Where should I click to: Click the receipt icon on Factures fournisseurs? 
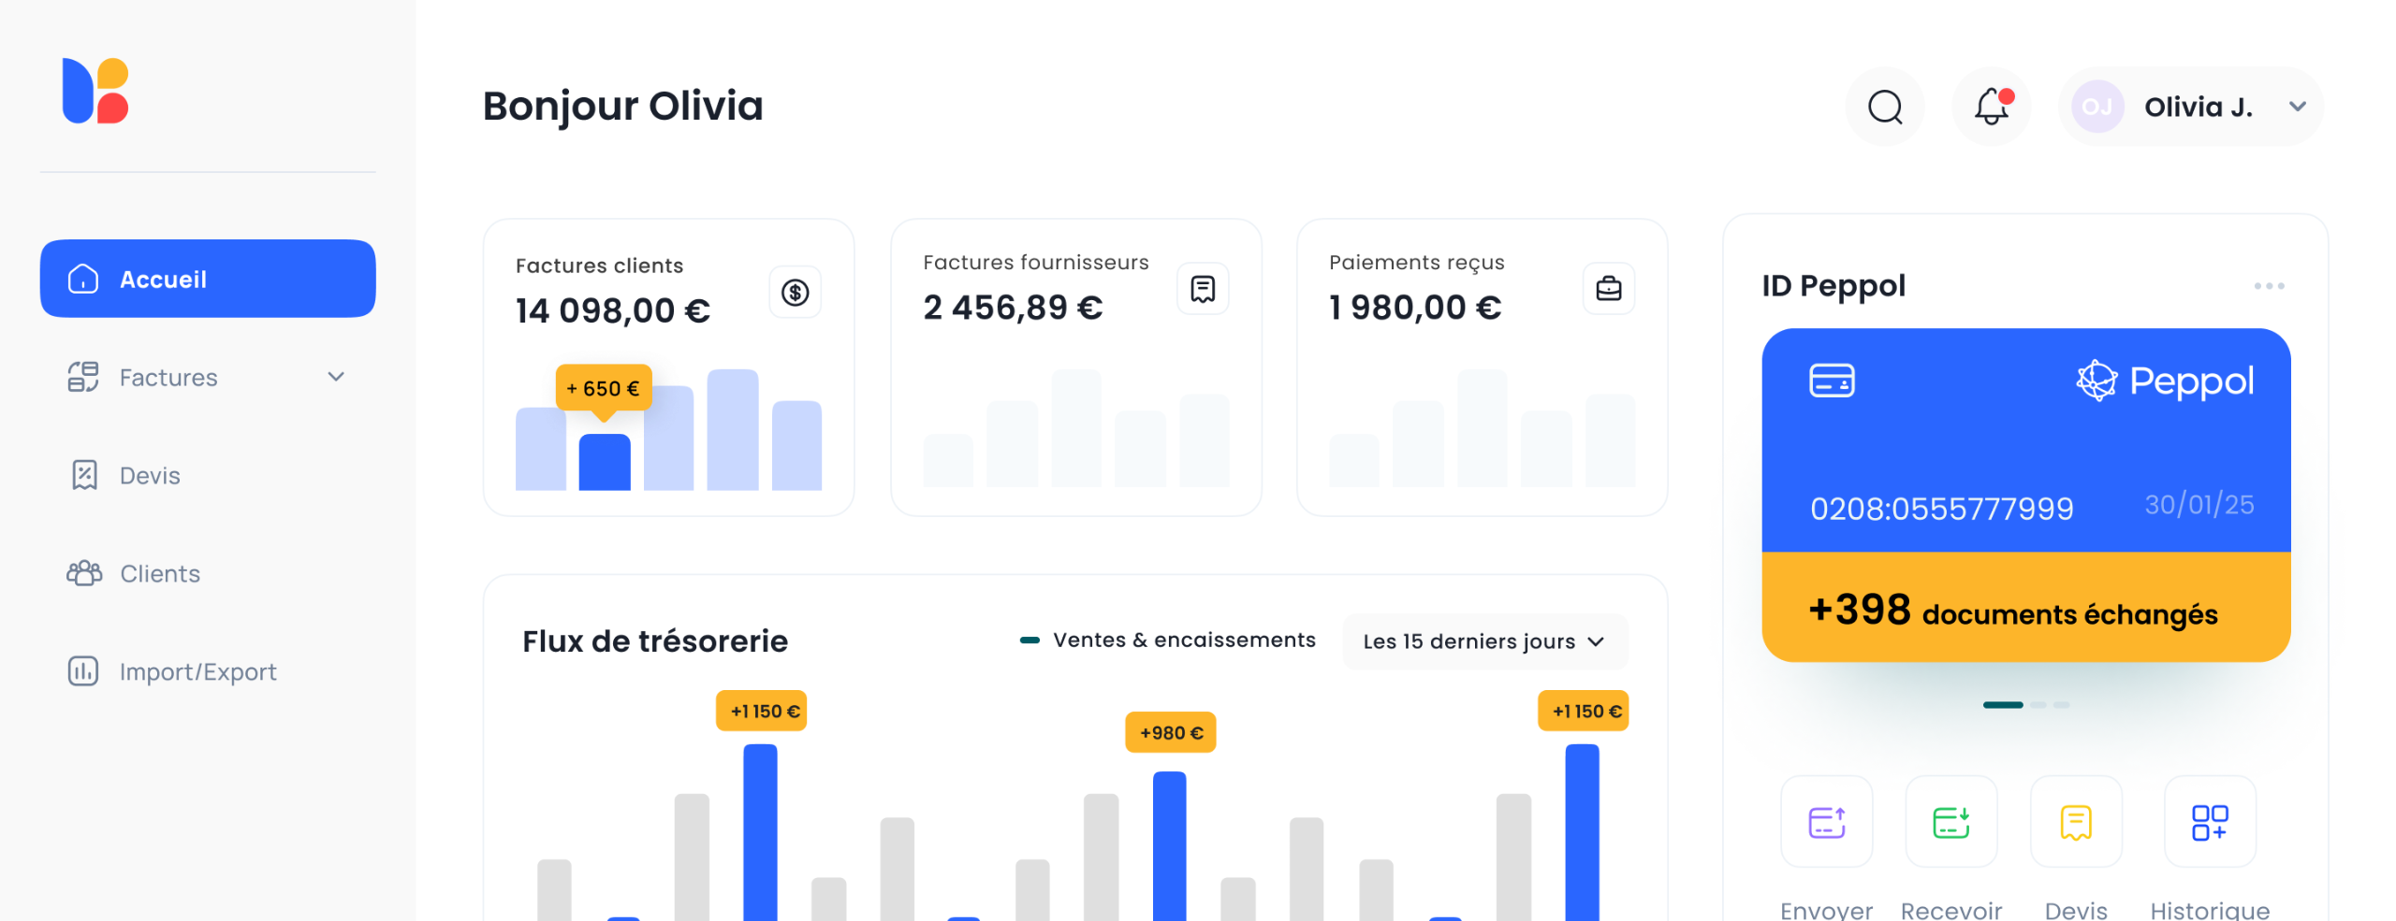(x=1202, y=289)
